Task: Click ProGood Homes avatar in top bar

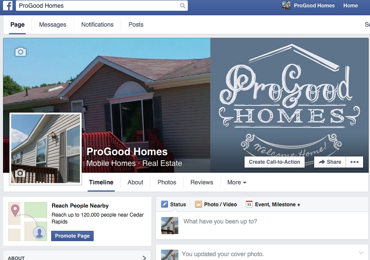Action: point(286,6)
